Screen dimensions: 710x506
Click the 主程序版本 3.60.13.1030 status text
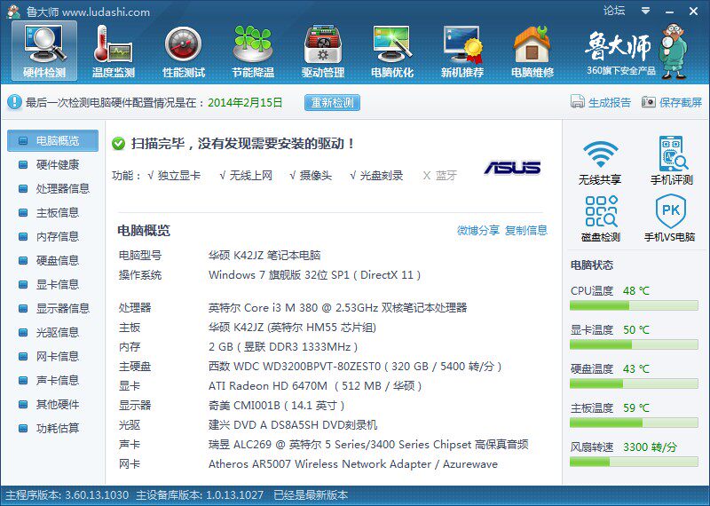point(67,495)
